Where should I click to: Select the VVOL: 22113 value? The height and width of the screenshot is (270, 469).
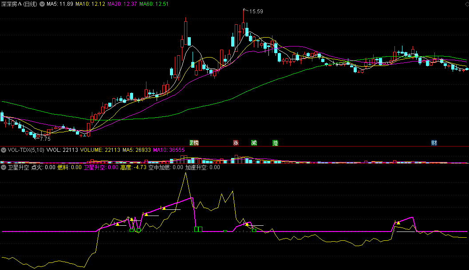click(62, 150)
